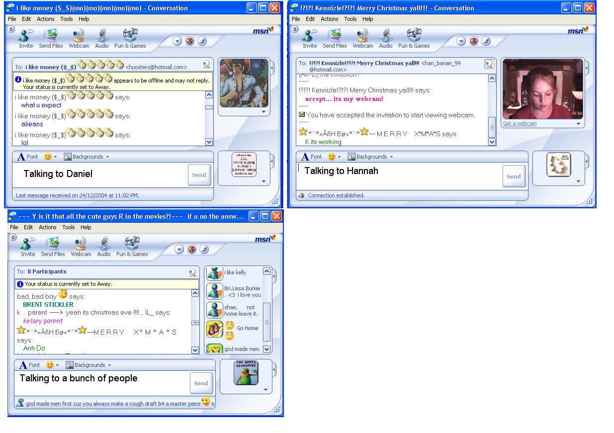
Task: Click the 'Get a webcam' link
Action: (x=520, y=123)
